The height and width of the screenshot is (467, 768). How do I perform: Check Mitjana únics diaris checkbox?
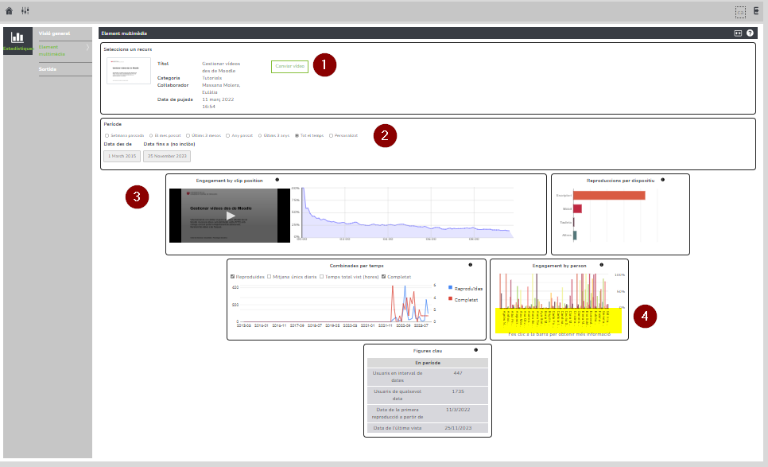coord(270,277)
